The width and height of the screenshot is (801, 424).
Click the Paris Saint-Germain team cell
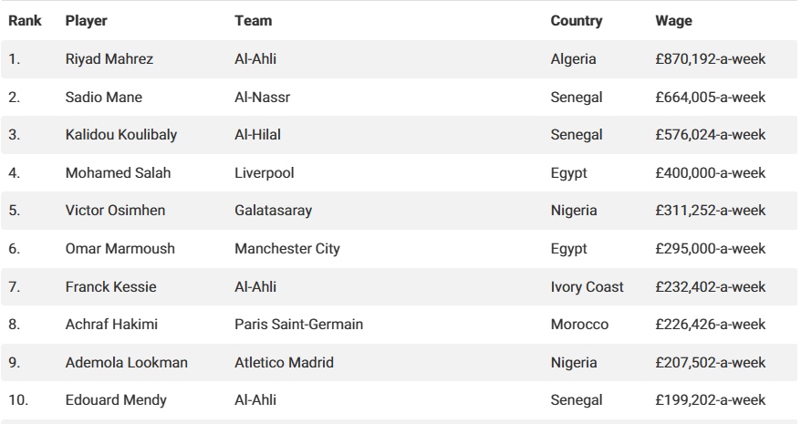(x=298, y=325)
